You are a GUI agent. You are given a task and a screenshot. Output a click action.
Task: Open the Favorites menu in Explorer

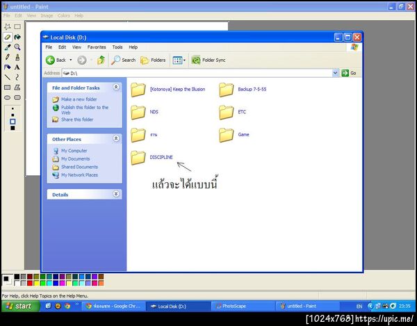click(x=97, y=47)
